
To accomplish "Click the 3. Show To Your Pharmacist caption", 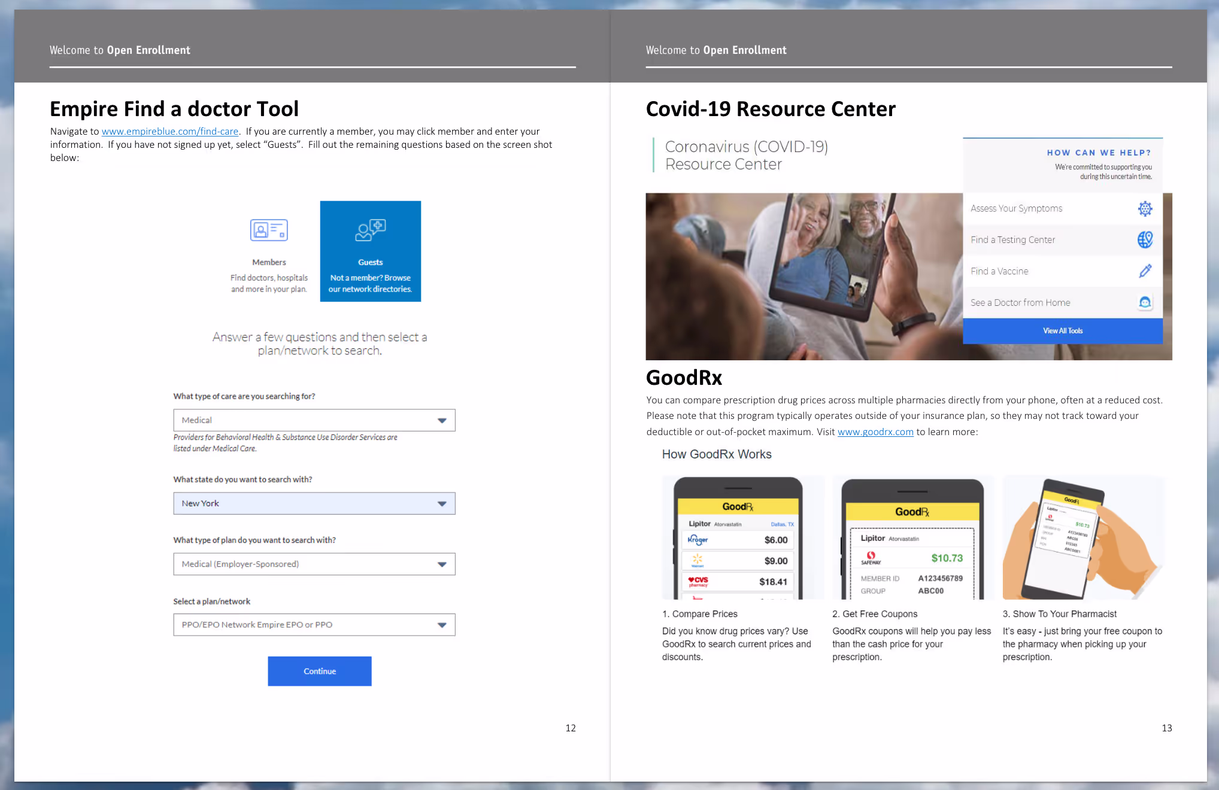I will coord(1060,614).
